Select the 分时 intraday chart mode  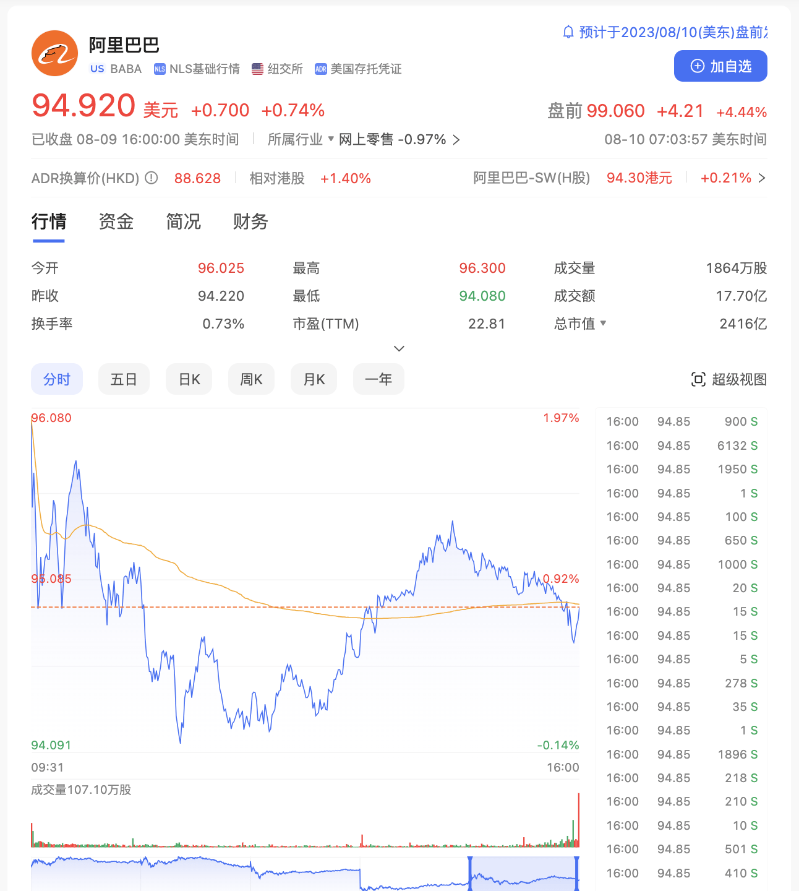coord(56,379)
